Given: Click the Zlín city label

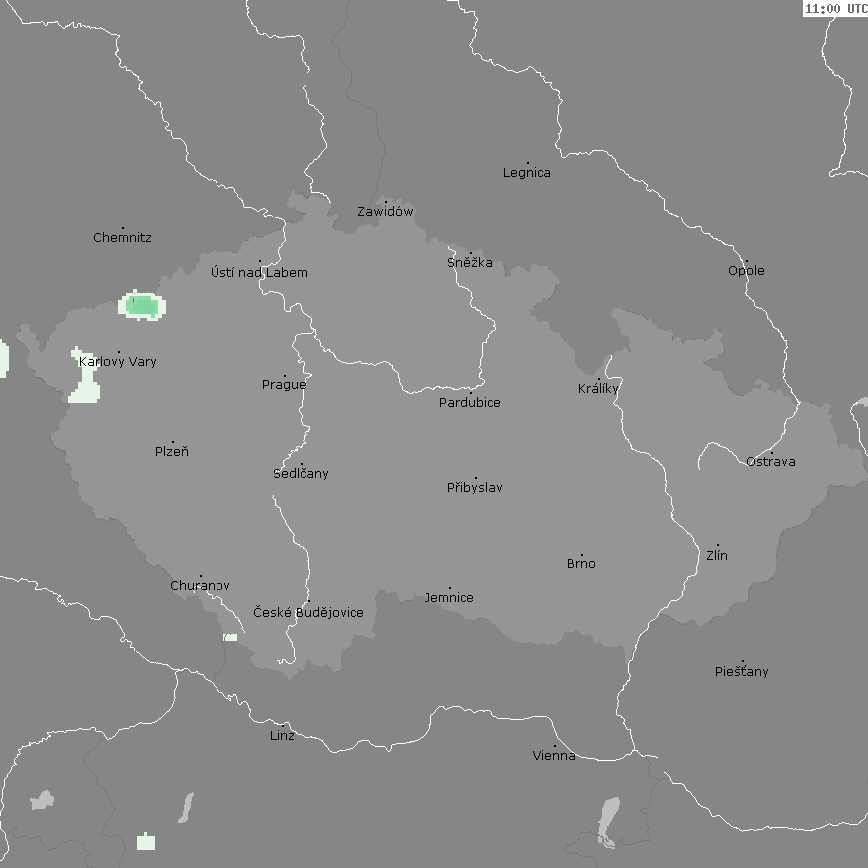Looking at the screenshot, I should pyautogui.click(x=717, y=556).
